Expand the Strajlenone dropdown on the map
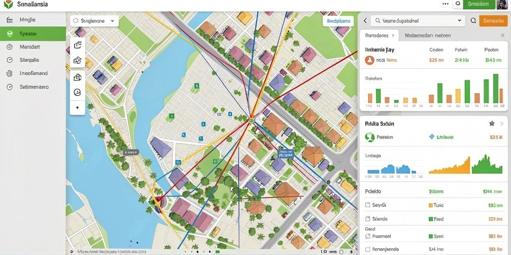This screenshot has width=511, height=255. (94, 21)
